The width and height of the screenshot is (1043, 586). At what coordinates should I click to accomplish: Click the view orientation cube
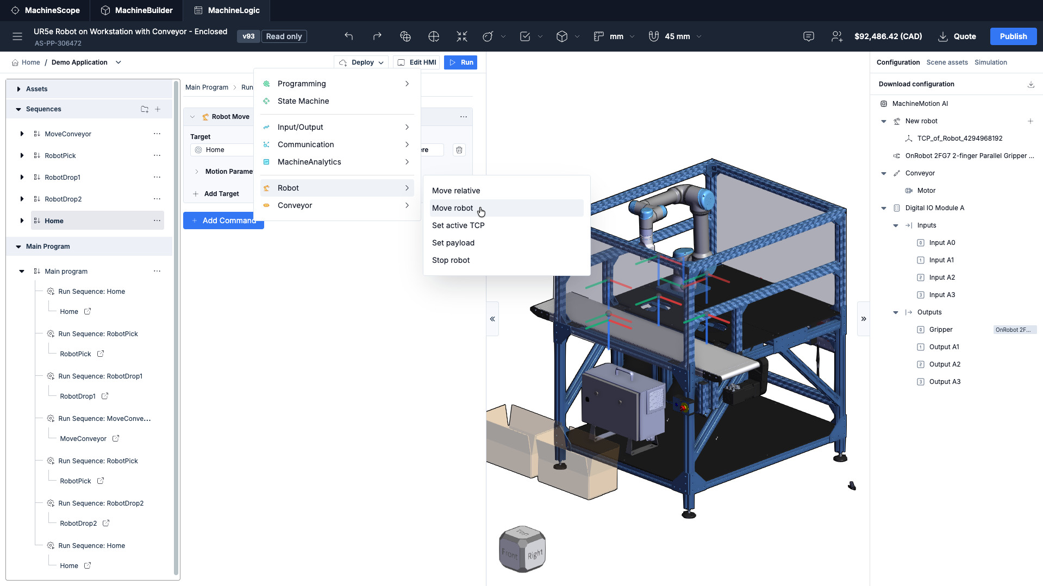coord(522,549)
